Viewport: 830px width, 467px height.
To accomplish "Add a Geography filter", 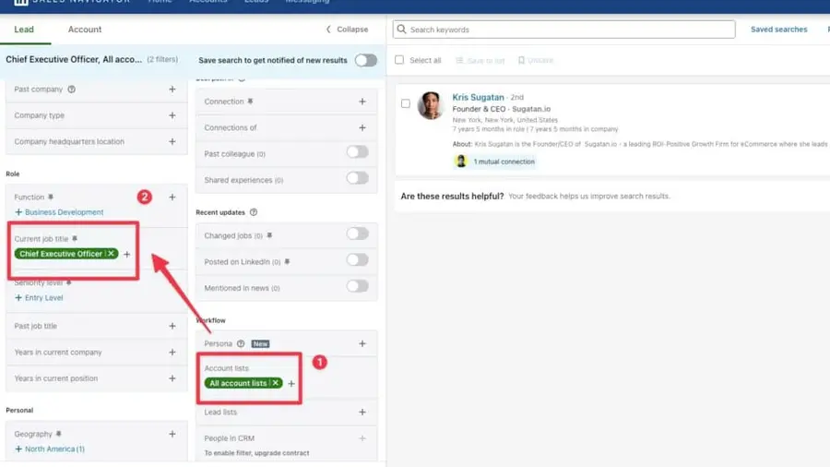I will (x=172, y=434).
